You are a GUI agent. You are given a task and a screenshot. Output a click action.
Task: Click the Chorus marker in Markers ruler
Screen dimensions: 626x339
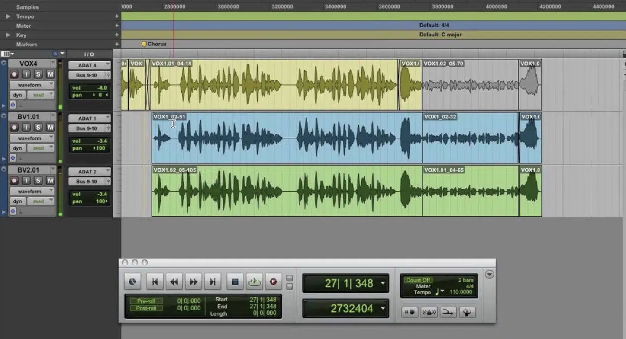(154, 44)
